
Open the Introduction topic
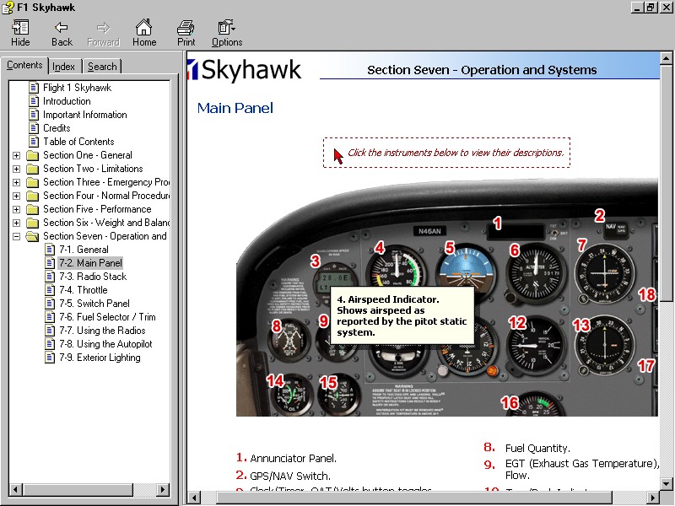coord(67,101)
